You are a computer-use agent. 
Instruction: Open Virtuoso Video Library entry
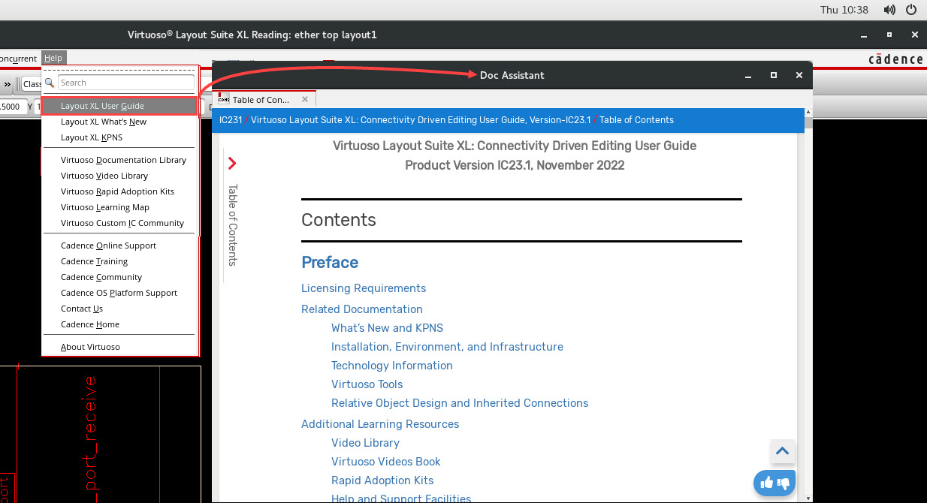pos(104,176)
